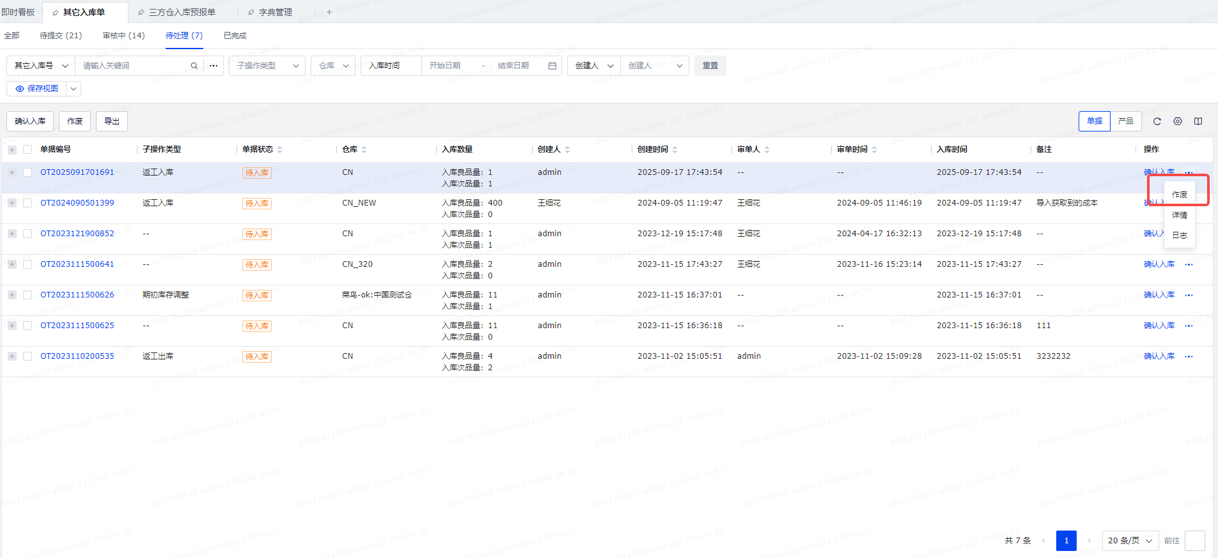Click the 重置 button
Image resolution: width=1218 pixels, height=558 pixels.
click(x=710, y=66)
